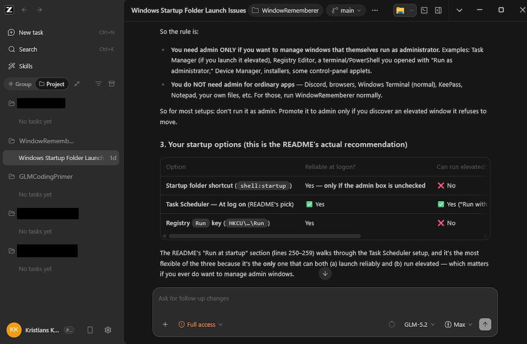This screenshot has height=344, width=527.
Task: Click the KK user avatar
Action: [14, 330]
